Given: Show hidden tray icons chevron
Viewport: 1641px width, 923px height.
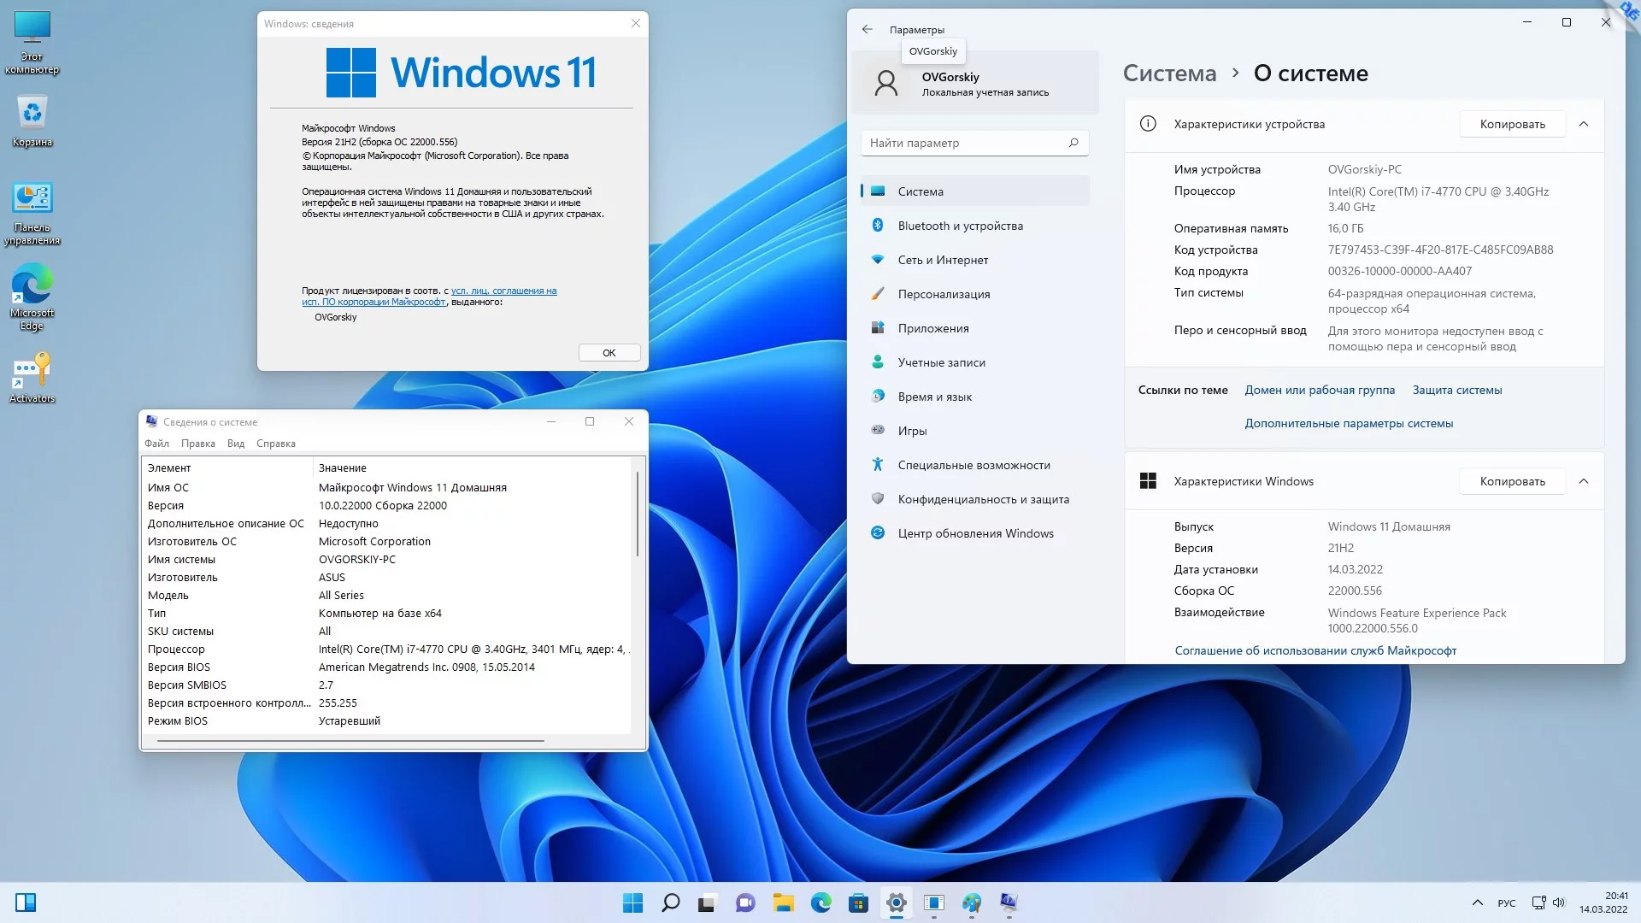Looking at the screenshot, I should pyautogui.click(x=1477, y=902).
